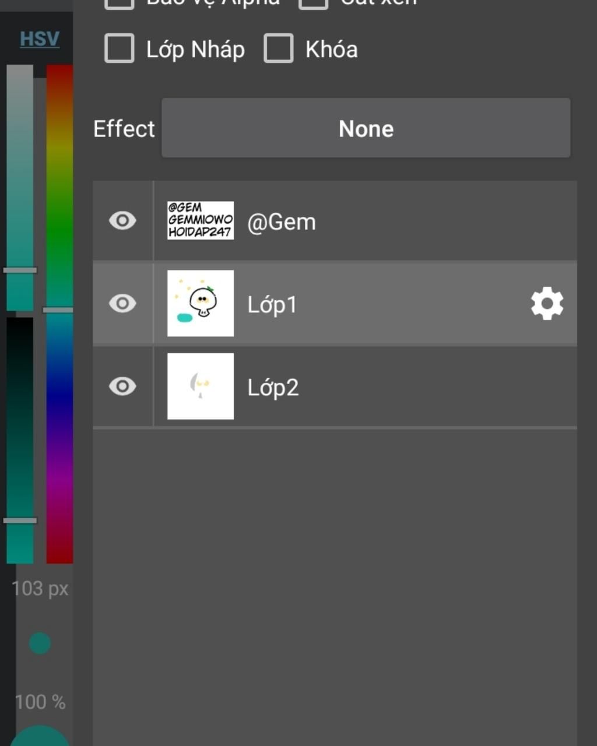Toggle visibility of Lớp1 layer
The width and height of the screenshot is (597, 746).
tap(122, 304)
